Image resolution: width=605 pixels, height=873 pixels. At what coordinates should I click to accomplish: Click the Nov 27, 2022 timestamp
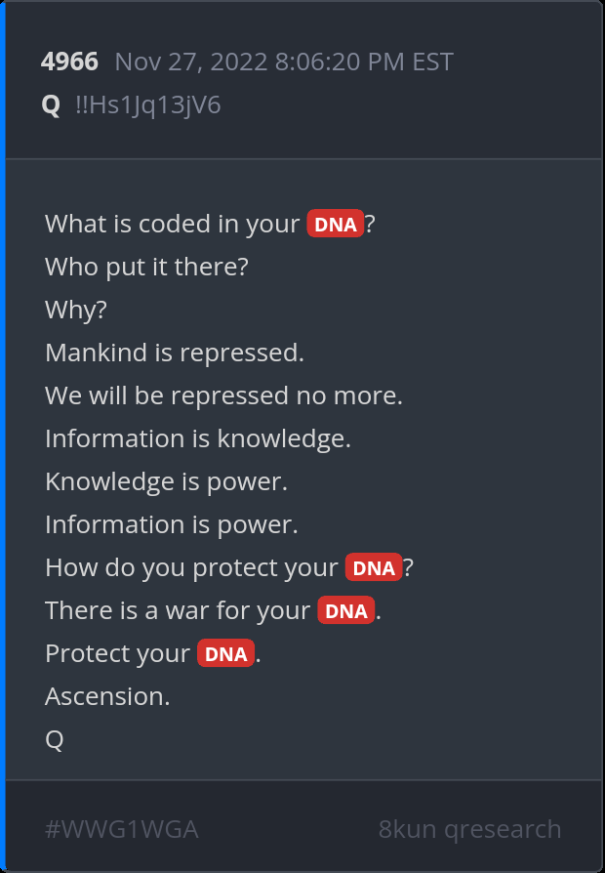click(x=284, y=62)
